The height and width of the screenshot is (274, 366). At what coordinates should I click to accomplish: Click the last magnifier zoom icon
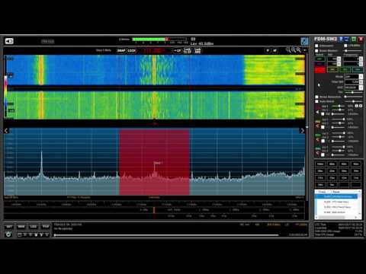pos(299,49)
